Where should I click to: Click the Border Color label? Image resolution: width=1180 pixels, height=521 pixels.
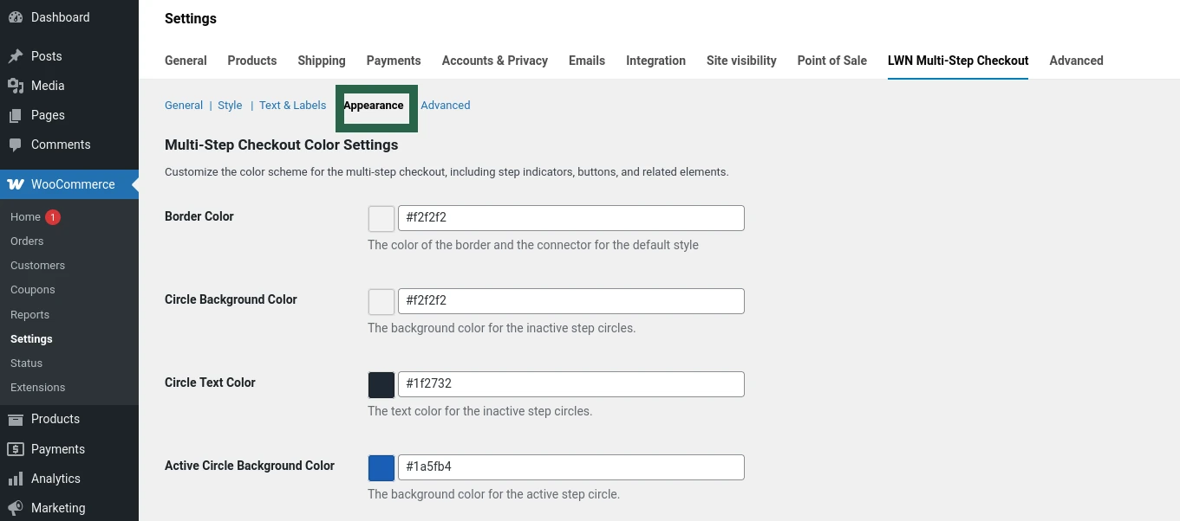click(199, 216)
